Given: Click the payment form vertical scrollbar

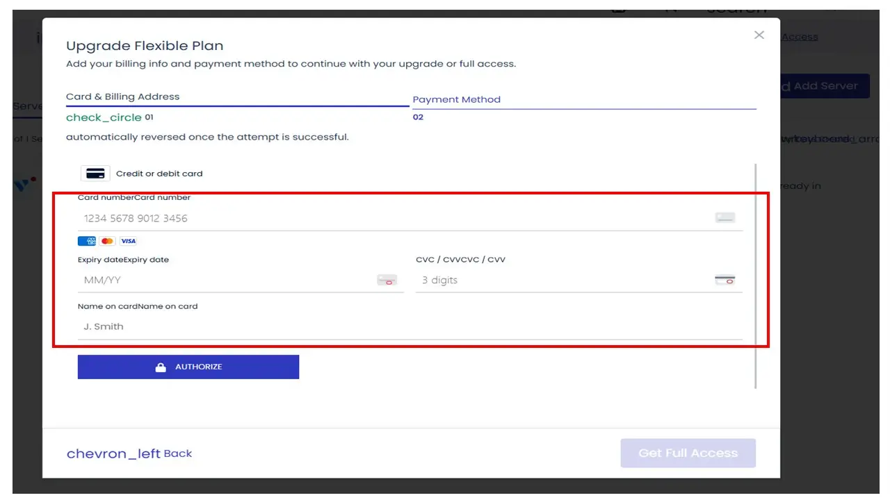Looking at the screenshot, I should pos(755,276).
